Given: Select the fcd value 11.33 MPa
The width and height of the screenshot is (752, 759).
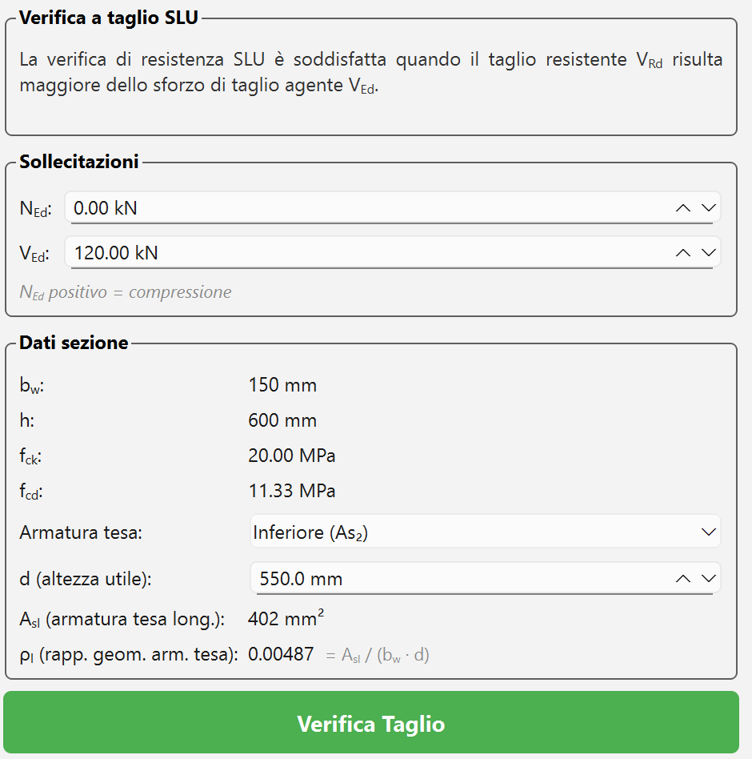Looking at the screenshot, I should coord(292,491).
